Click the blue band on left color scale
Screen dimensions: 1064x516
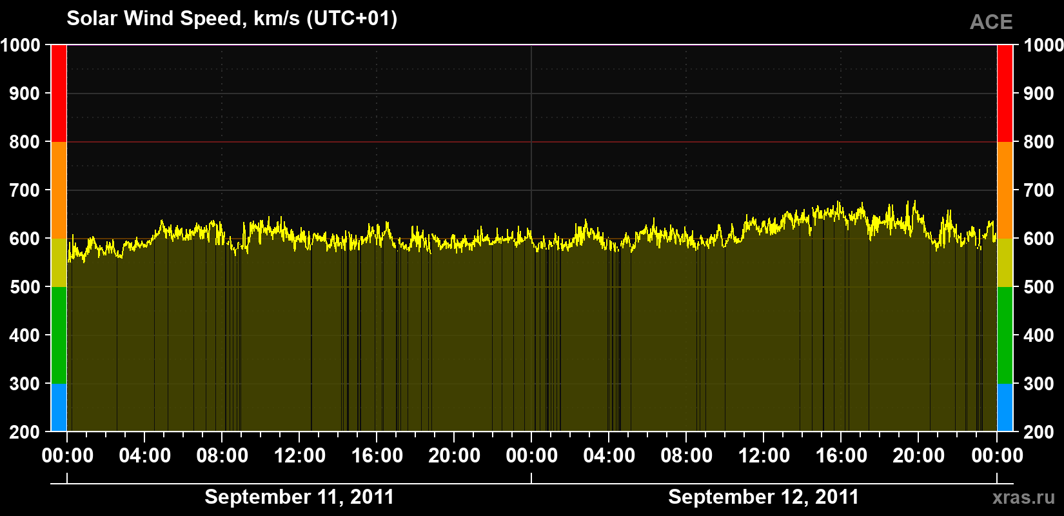coord(59,408)
